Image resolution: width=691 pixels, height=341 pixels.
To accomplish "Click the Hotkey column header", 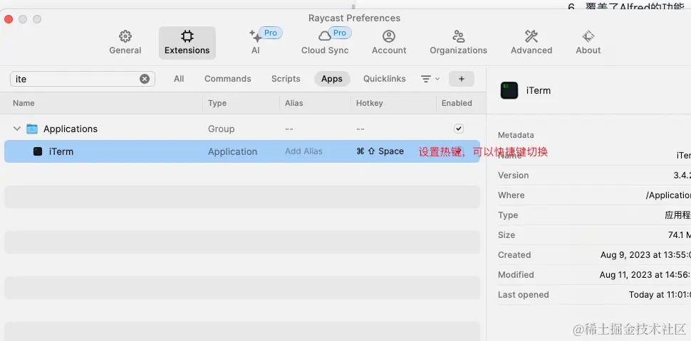I will click(369, 103).
